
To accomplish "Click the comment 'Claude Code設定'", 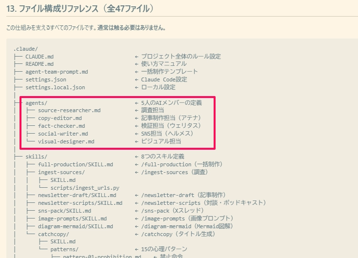I will click(164, 79).
